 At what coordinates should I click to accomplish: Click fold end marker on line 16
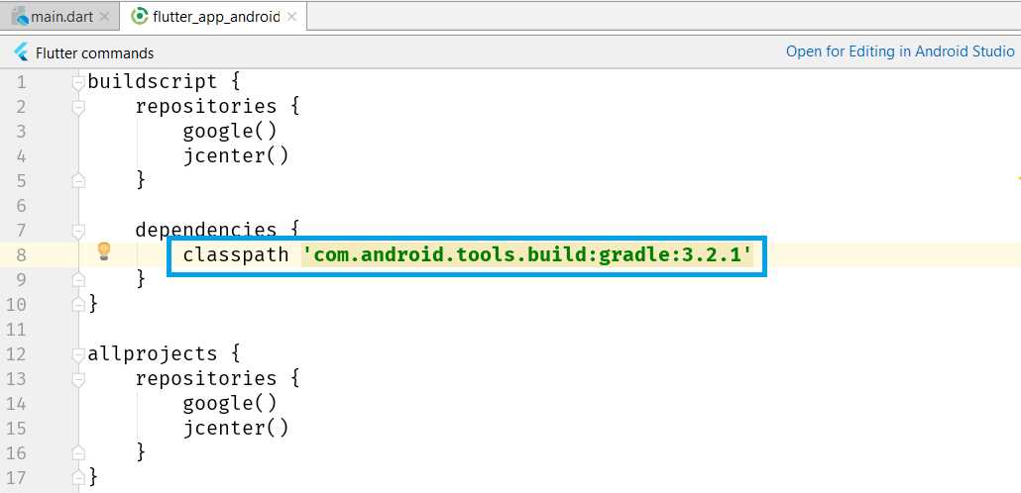[x=78, y=452]
